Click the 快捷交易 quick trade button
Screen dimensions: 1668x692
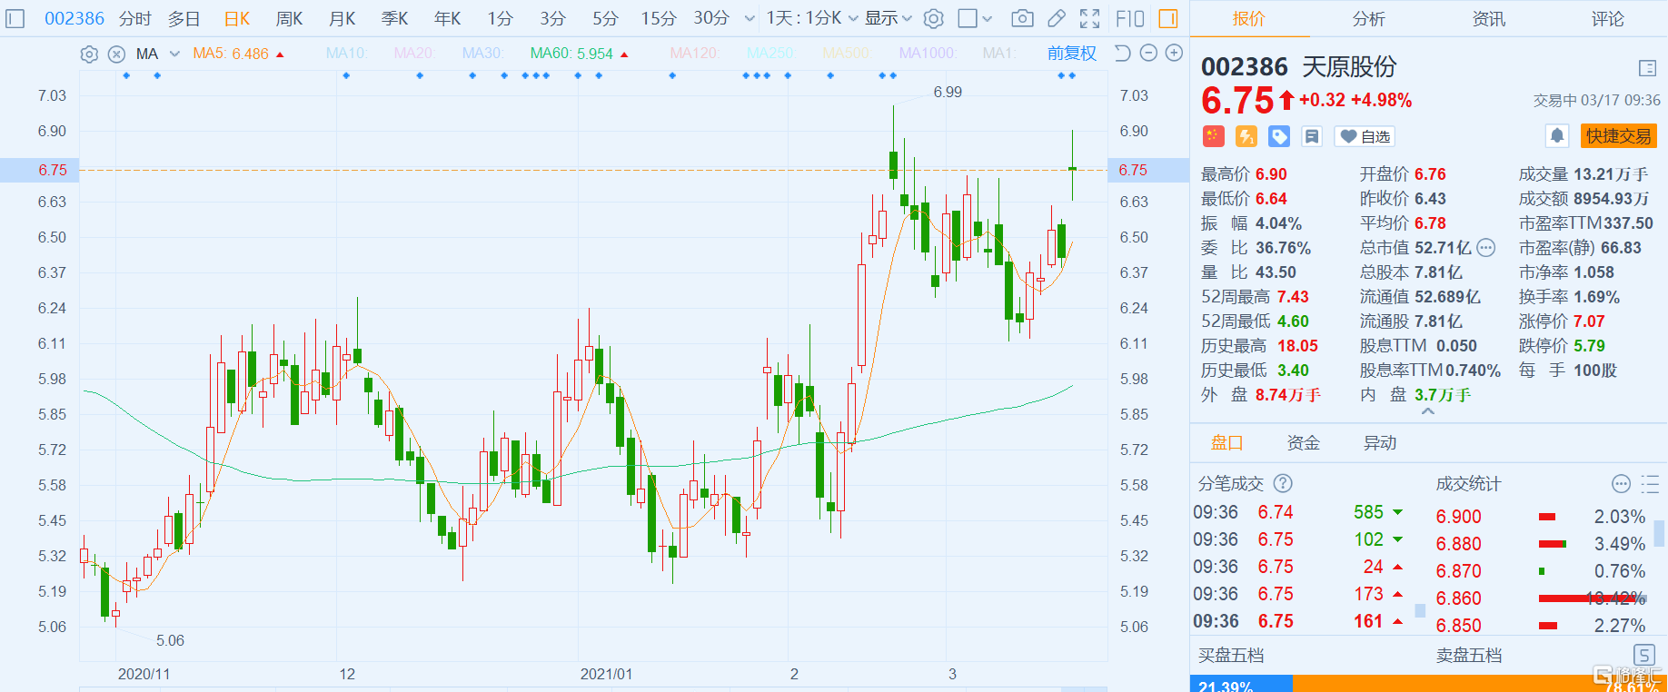click(x=1619, y=136)
